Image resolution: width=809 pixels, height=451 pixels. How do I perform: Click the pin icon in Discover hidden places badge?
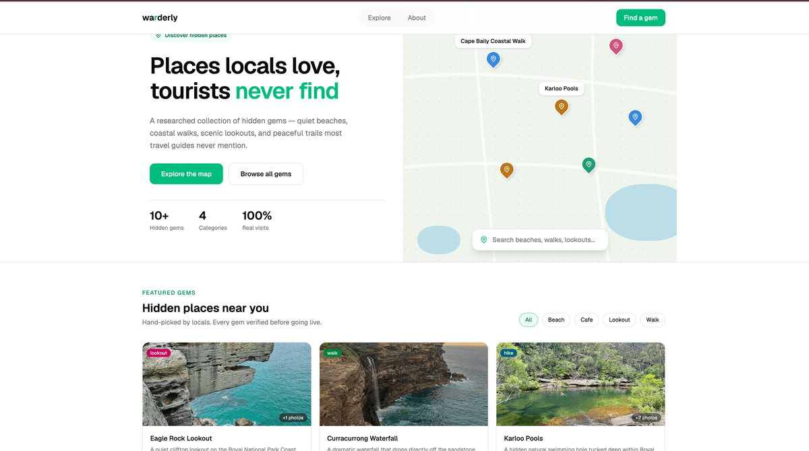pyautogui.click(x=158, y=35)
